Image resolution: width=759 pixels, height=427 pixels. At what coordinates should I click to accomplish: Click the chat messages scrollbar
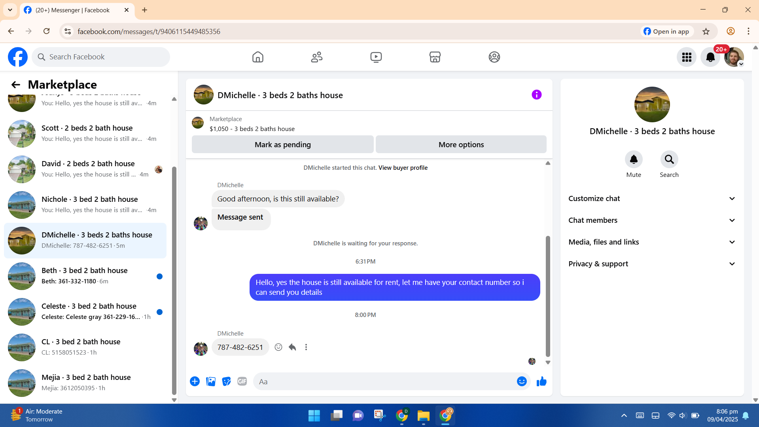tap(548, 296)
